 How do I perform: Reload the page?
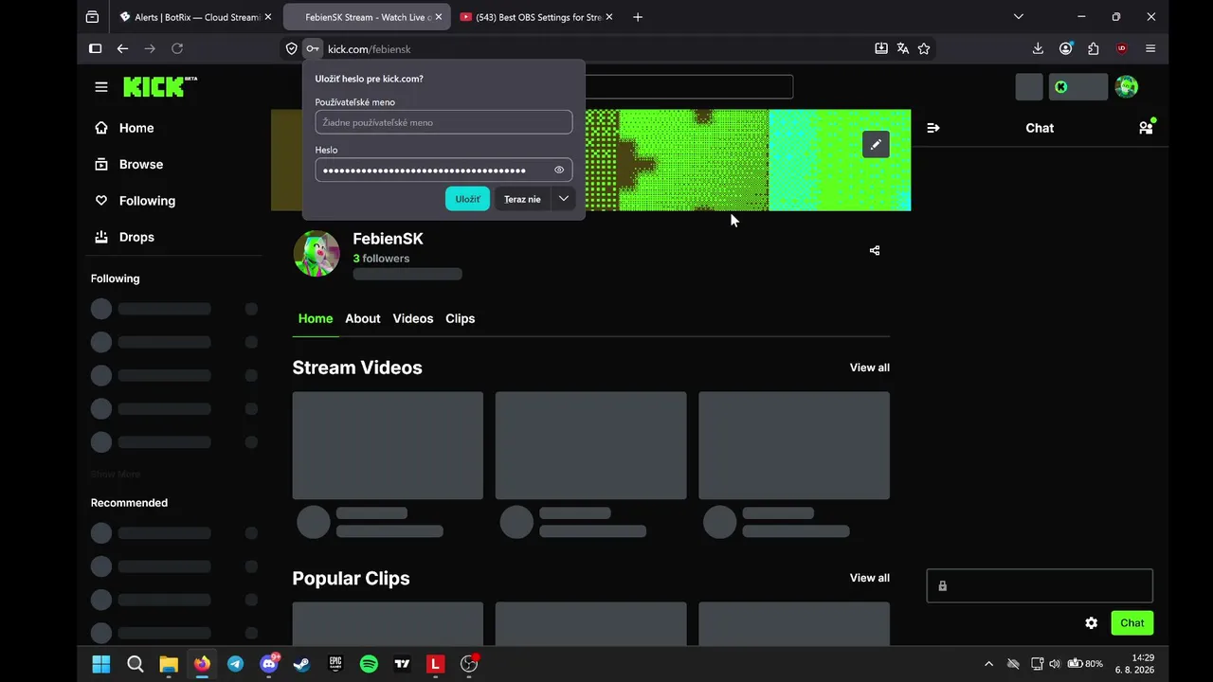point(177,48)
